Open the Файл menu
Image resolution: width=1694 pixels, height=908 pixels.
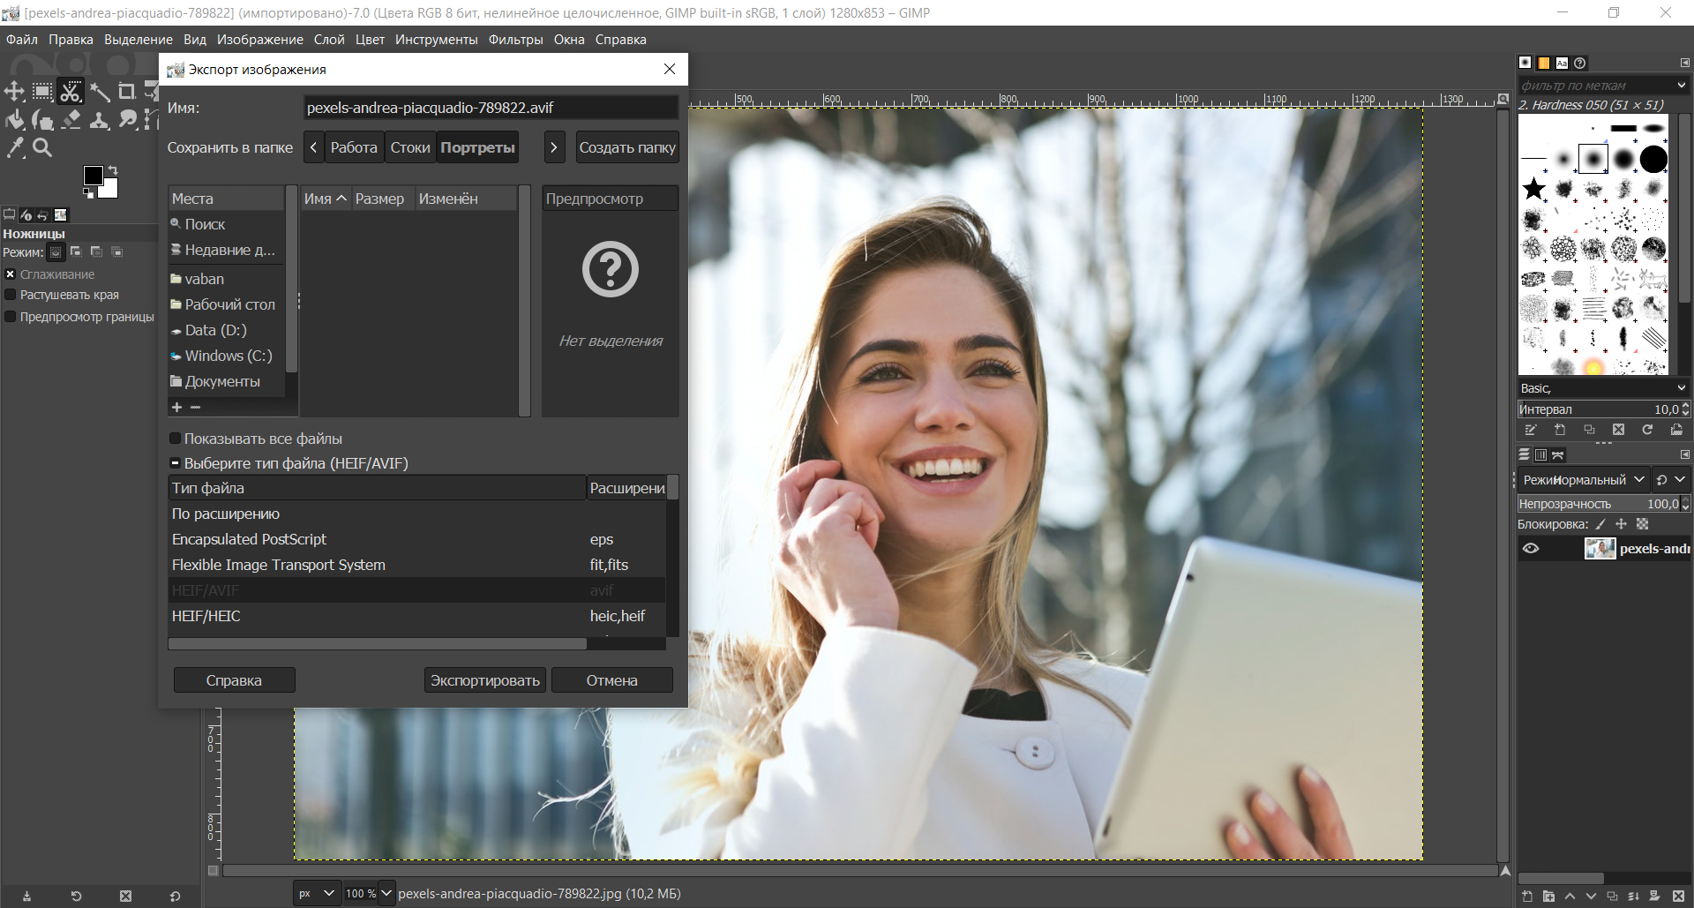point(22,40)
